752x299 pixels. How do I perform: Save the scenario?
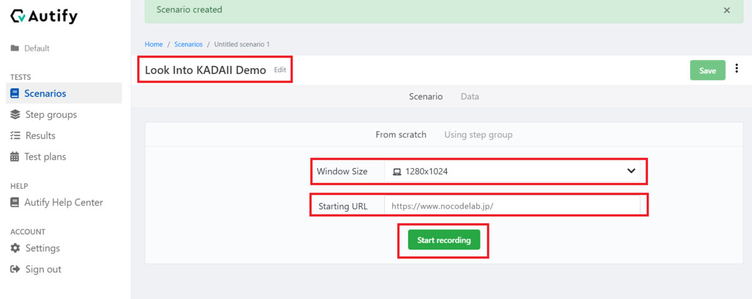pyautogui.click(x=708, y=70)
